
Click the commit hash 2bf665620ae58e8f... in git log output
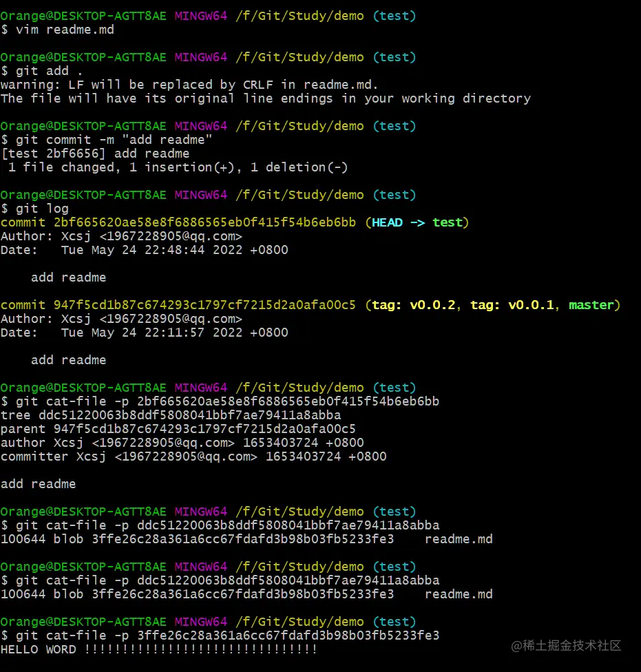click(x=204, y=222)
